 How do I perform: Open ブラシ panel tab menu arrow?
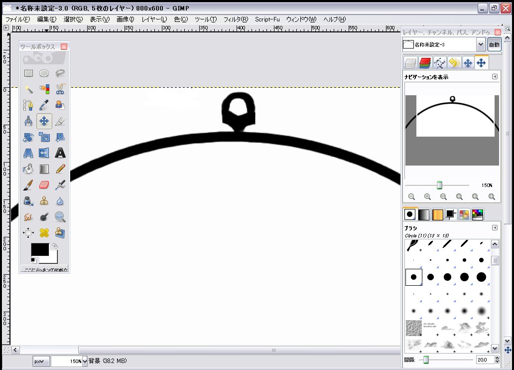pyautogui.click(x=495, y=227)
